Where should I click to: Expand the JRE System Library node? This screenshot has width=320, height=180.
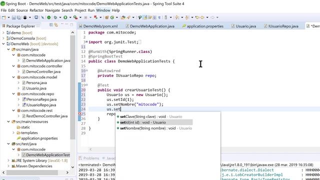8,160
